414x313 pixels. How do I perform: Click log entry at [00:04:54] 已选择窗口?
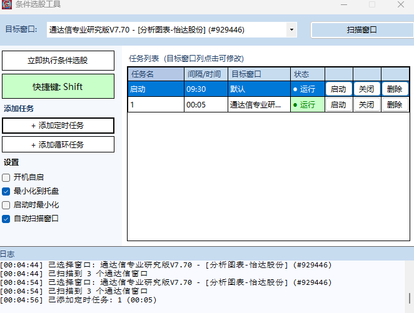coord(166,282)
